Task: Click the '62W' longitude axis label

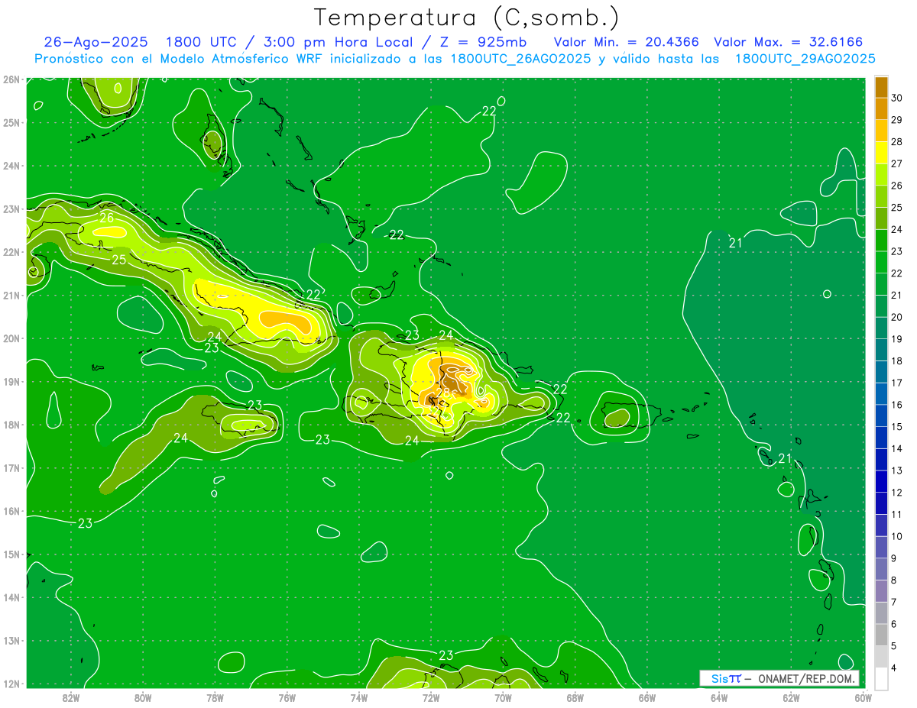Action: click(791, 697)
